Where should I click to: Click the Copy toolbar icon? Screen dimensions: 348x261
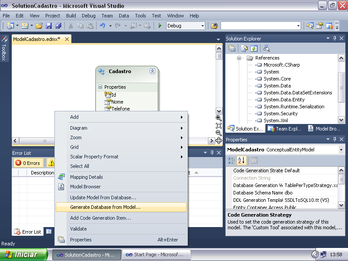click(x=80, y=26)
